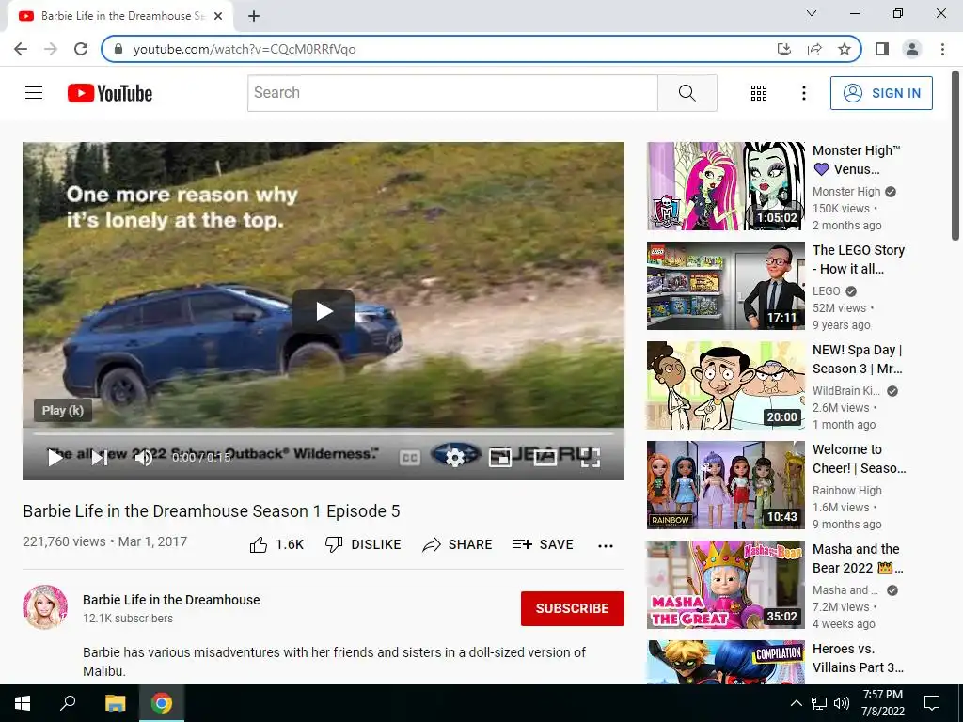Open the YouTube hamburger guide menu
This screenshot has width=963, height=722.
click(x=34, y=93)
